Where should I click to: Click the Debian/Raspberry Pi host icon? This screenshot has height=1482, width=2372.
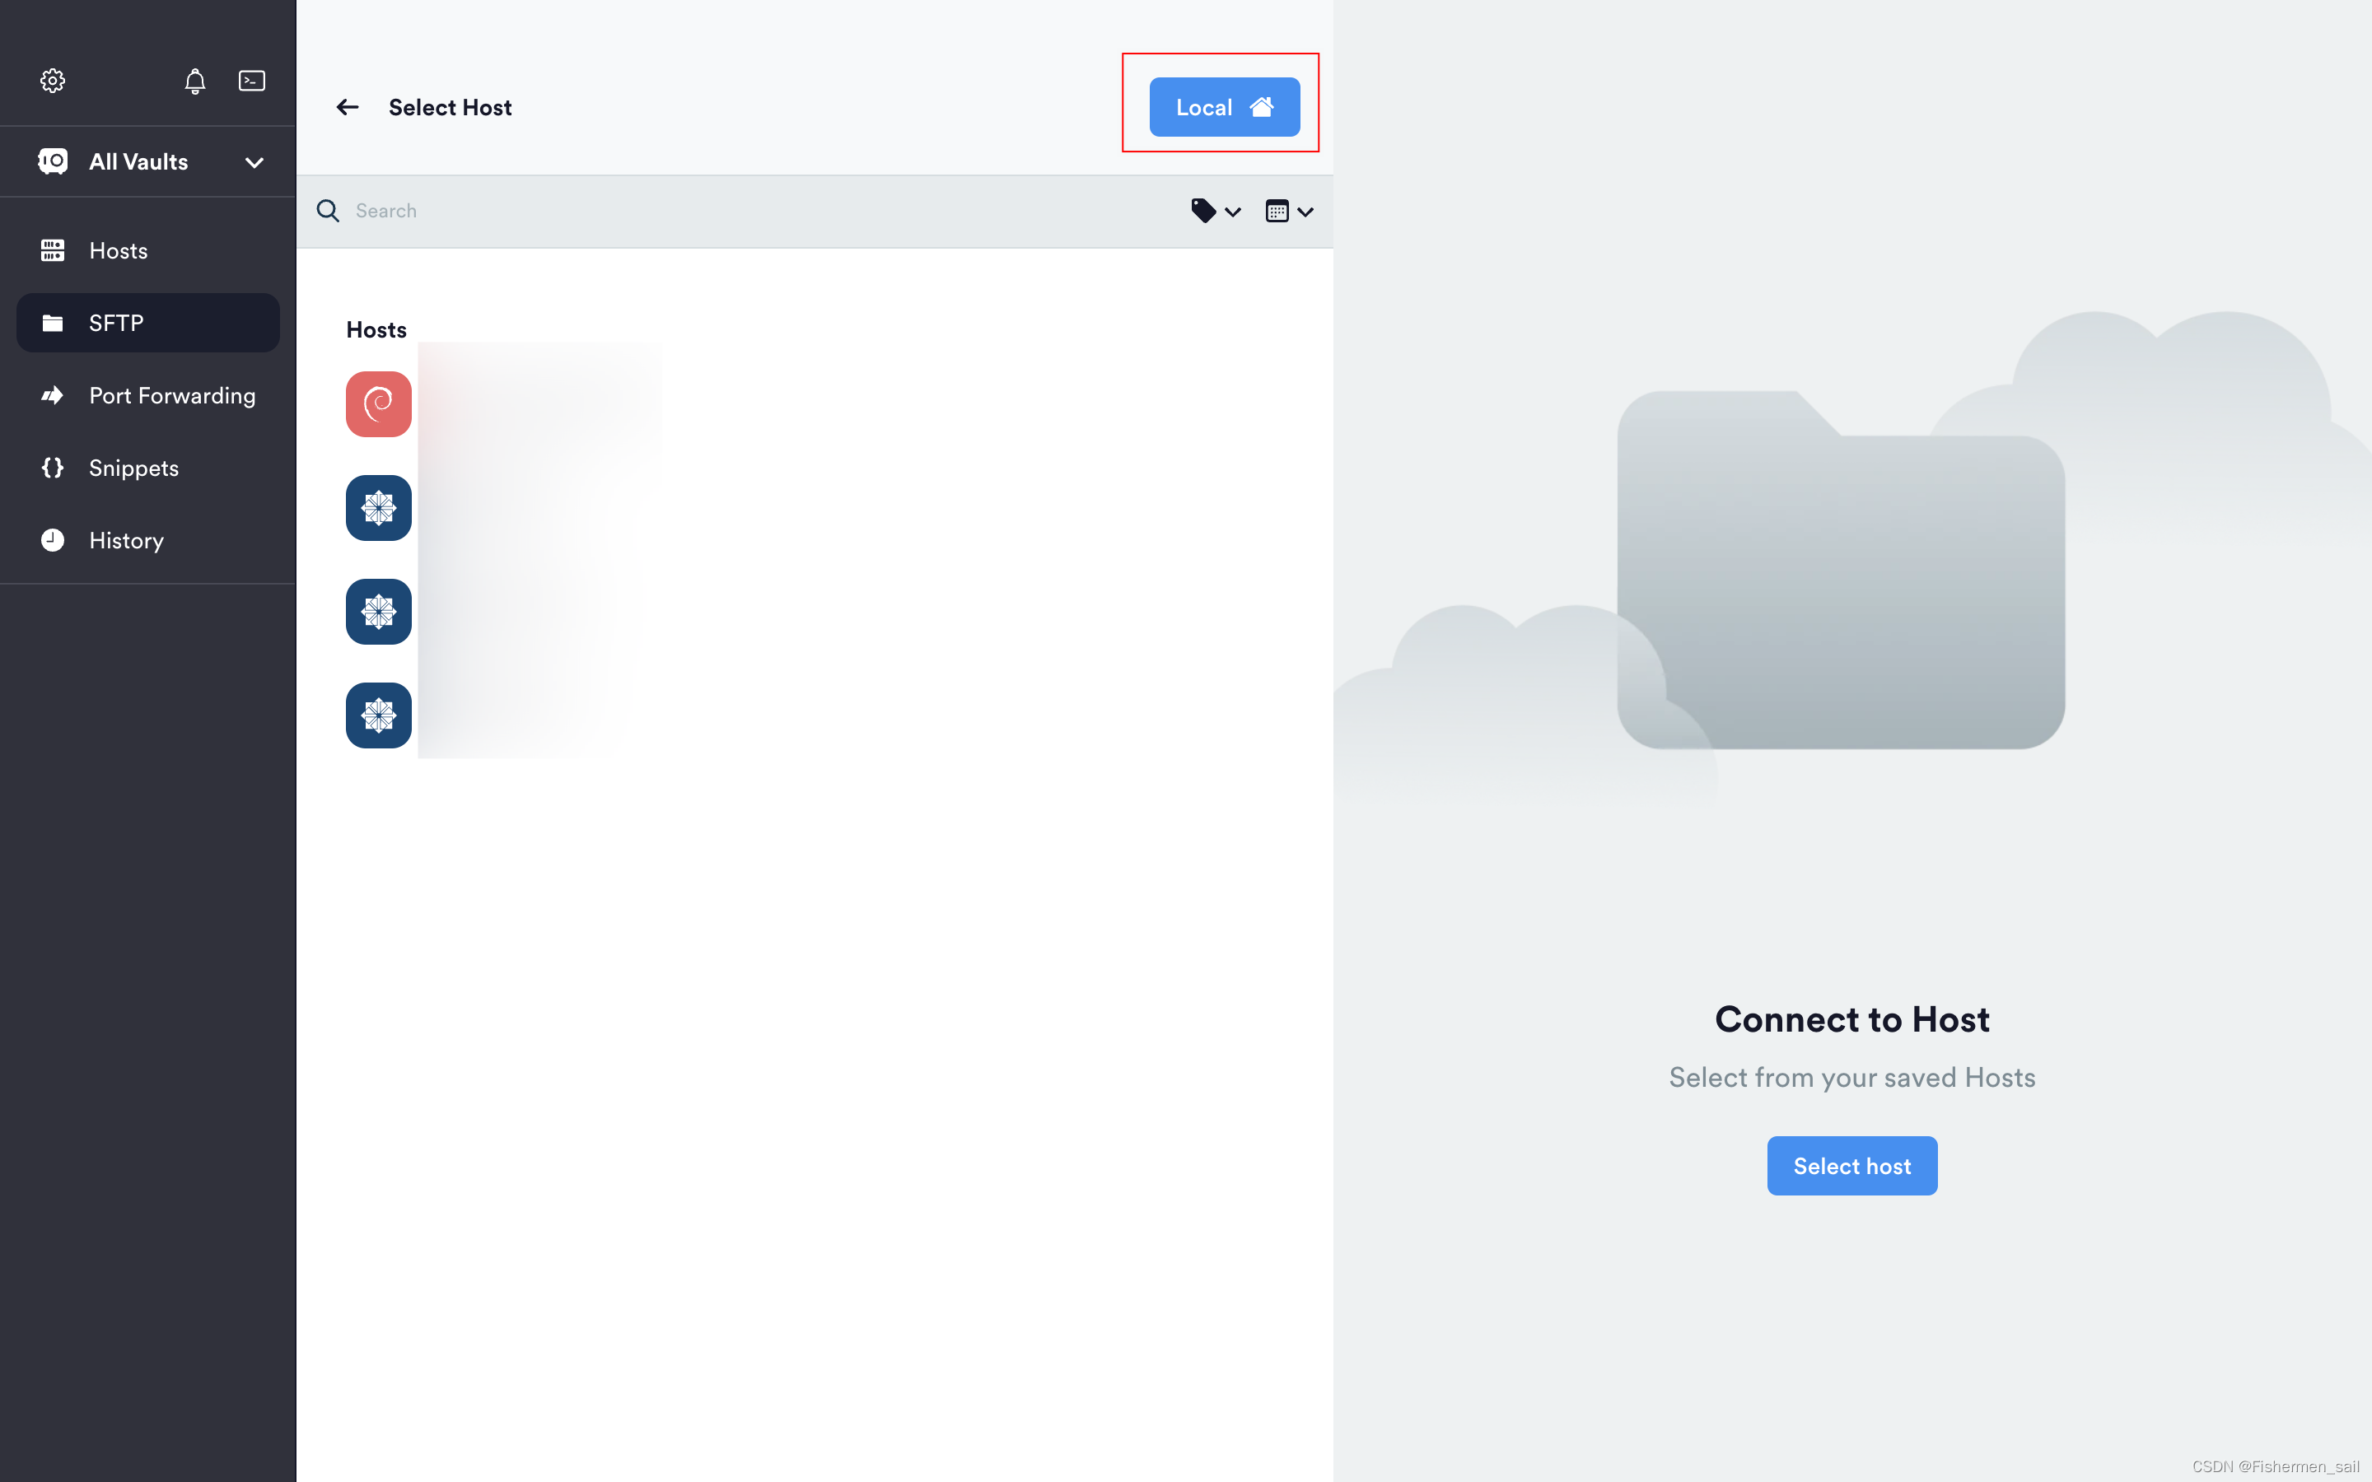click(x=377, y=403)
